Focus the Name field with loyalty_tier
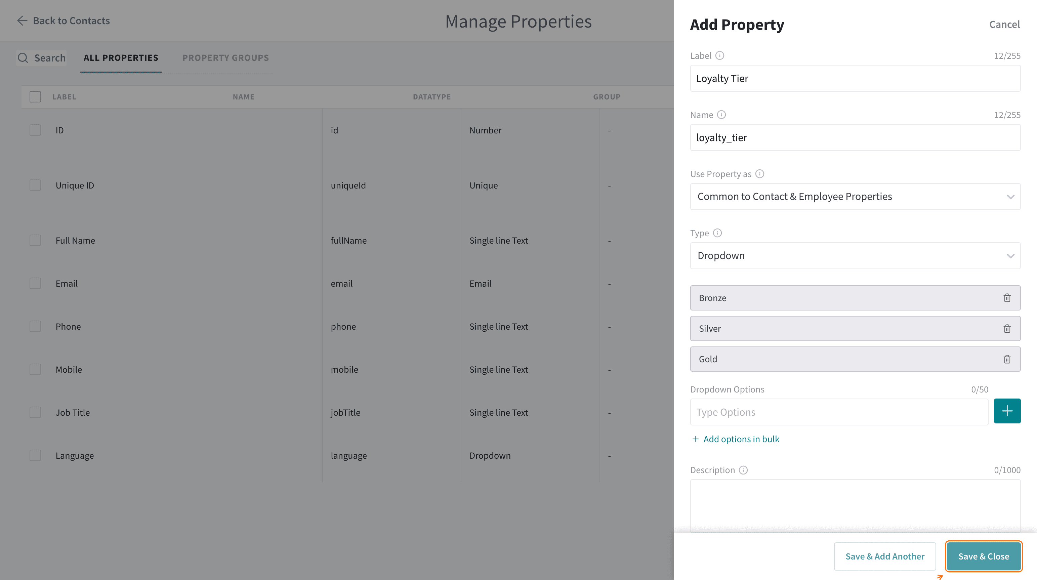 tap(855, 137)
